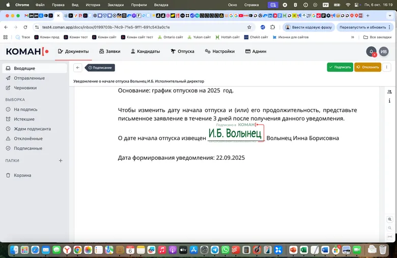Add a new folder with plus icon
This screenshot has height=258, width=397.
point(61,160)
